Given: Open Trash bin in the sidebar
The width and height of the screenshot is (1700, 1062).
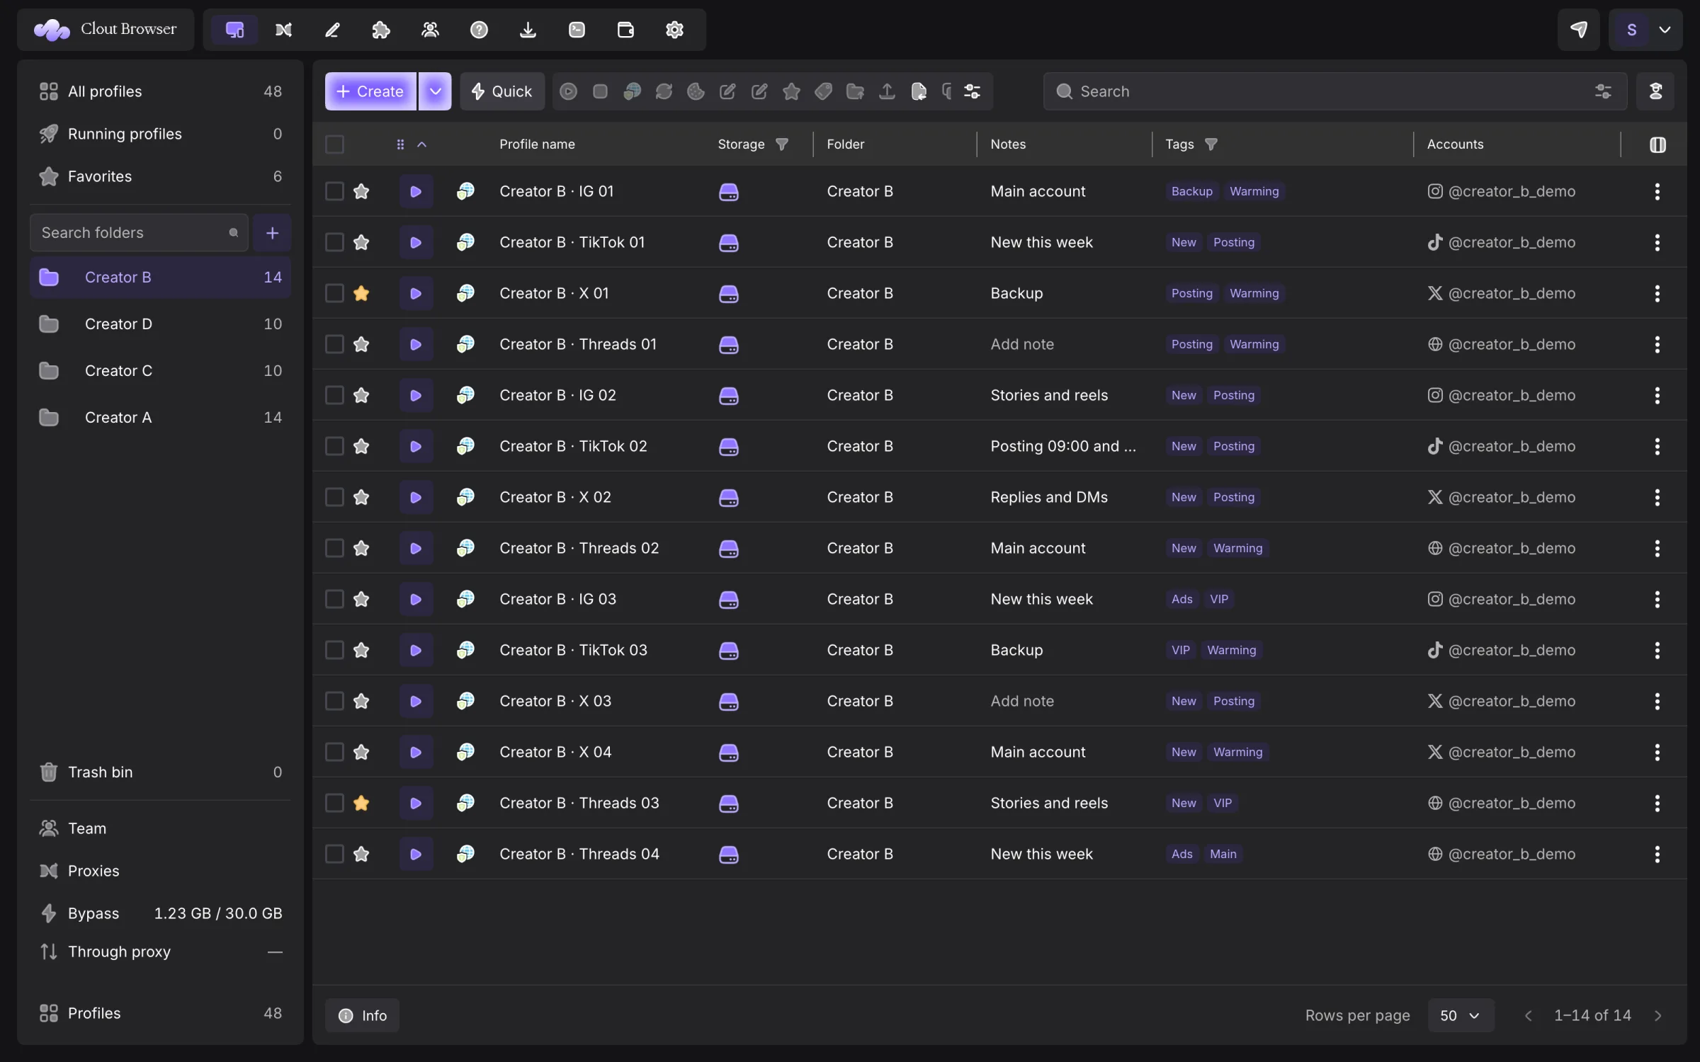Looking at the screenshot, I should click(x=160, y=772).
